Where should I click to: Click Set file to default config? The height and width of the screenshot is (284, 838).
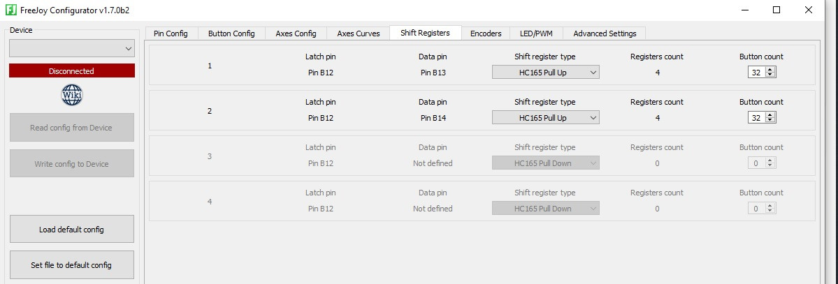(71, 264)
